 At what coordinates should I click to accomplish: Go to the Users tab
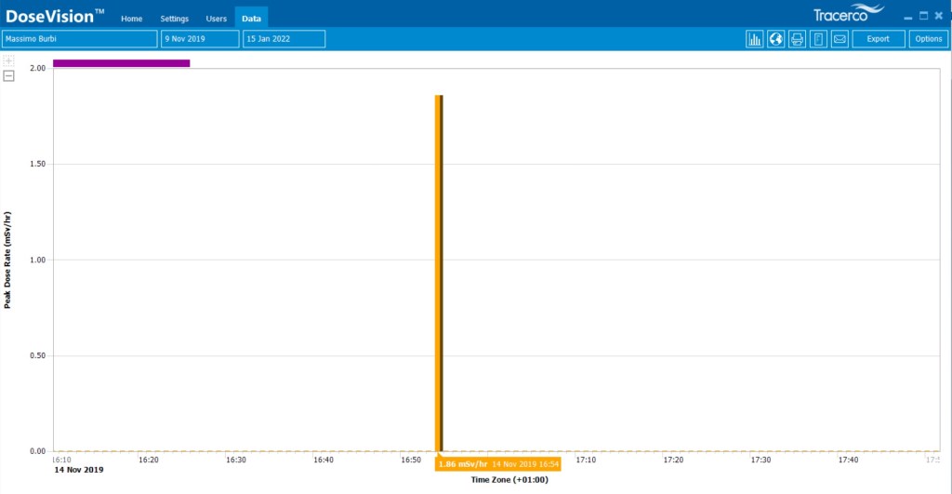point(216,19)
